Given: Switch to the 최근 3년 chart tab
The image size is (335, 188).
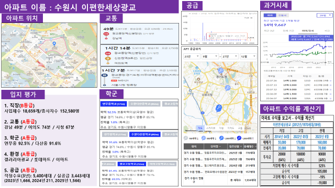Looking at the screenshot, I should [x=269, y=31].
